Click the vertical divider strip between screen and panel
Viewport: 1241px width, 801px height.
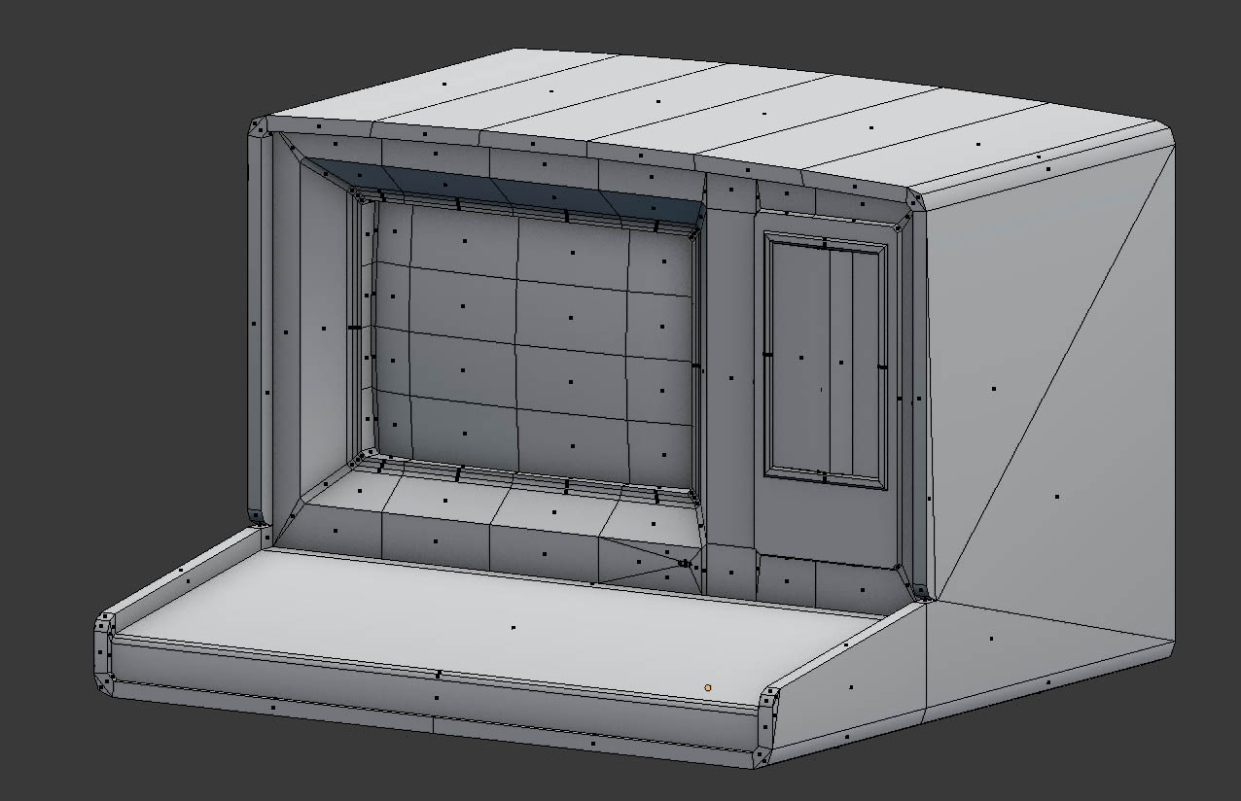[729, 379]
